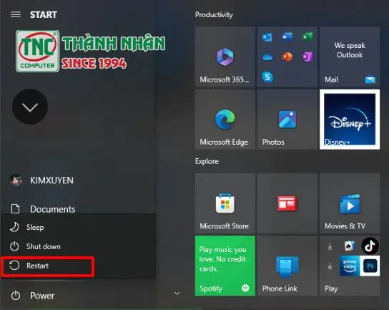
Task: Click the small chevron right of Power
Action: [x=177, y=294]
